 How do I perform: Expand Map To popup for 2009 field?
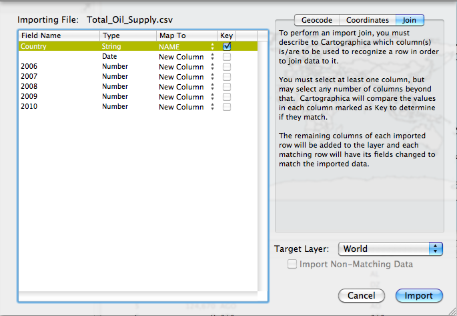point(186,97)
